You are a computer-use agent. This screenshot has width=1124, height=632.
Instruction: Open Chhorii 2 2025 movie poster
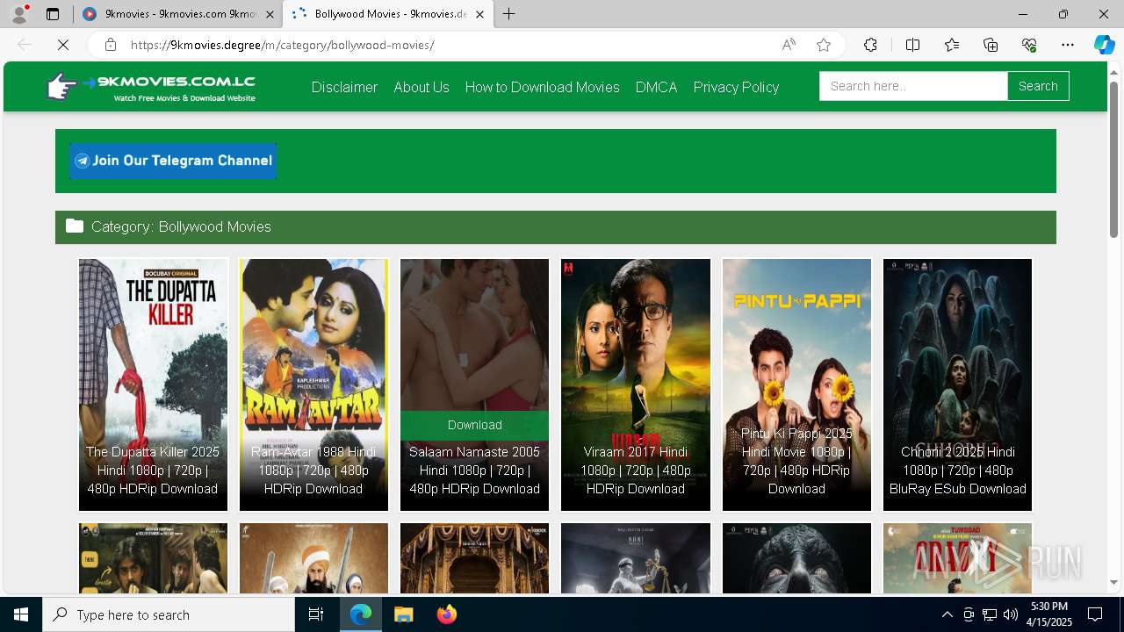coord(957,384)
